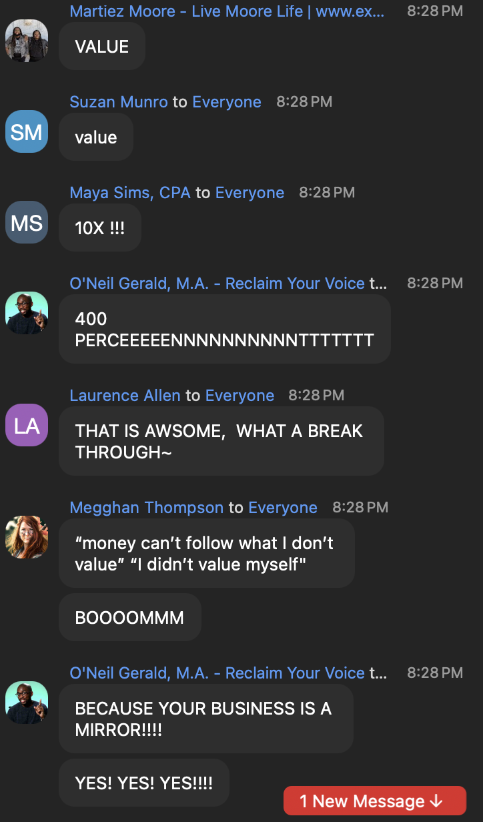Click the sender name Suzan Munro
Image resolution: width=483 pixels, height=822 pixels.
pos(119,102)
